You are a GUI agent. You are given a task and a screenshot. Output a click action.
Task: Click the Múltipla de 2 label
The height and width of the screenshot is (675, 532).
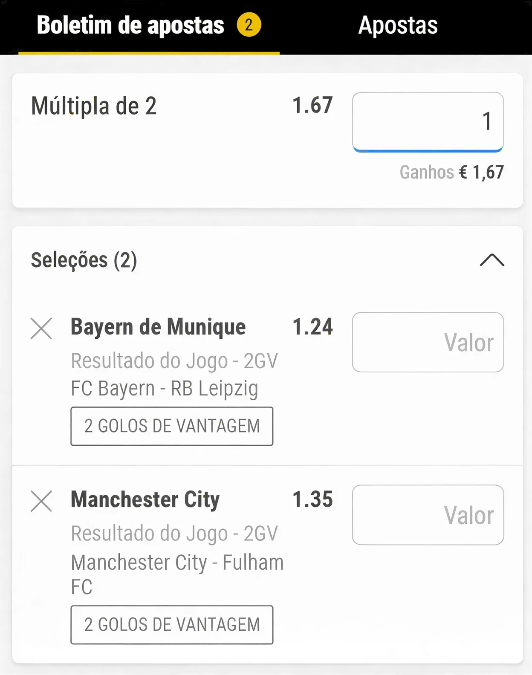coord(94,106)
